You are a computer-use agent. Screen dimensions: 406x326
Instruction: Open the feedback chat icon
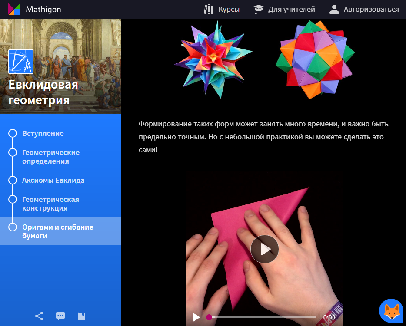click(x=60, y=316)
